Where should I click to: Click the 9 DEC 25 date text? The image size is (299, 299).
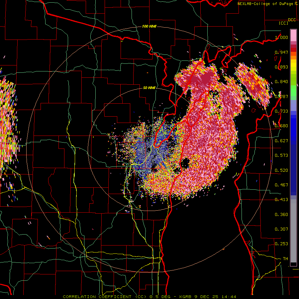207,297
